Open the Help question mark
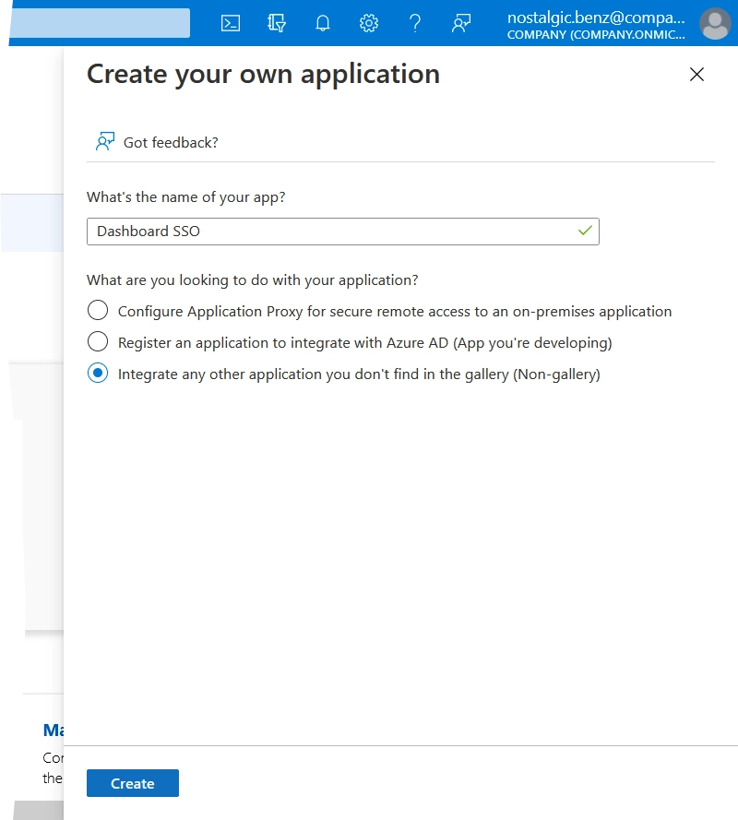Screen dimensions: 738x820 click(415, 23)
